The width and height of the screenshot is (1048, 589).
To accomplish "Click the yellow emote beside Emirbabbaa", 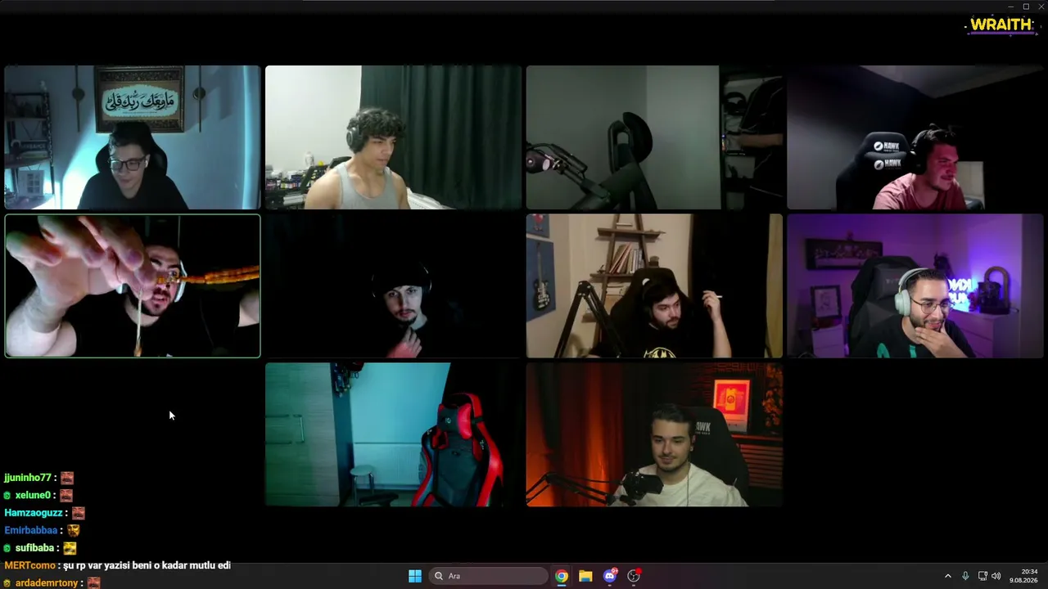I will (74, 530).
